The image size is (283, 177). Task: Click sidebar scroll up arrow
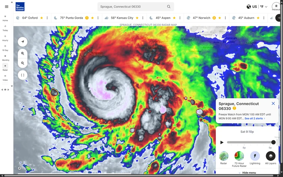12,2
